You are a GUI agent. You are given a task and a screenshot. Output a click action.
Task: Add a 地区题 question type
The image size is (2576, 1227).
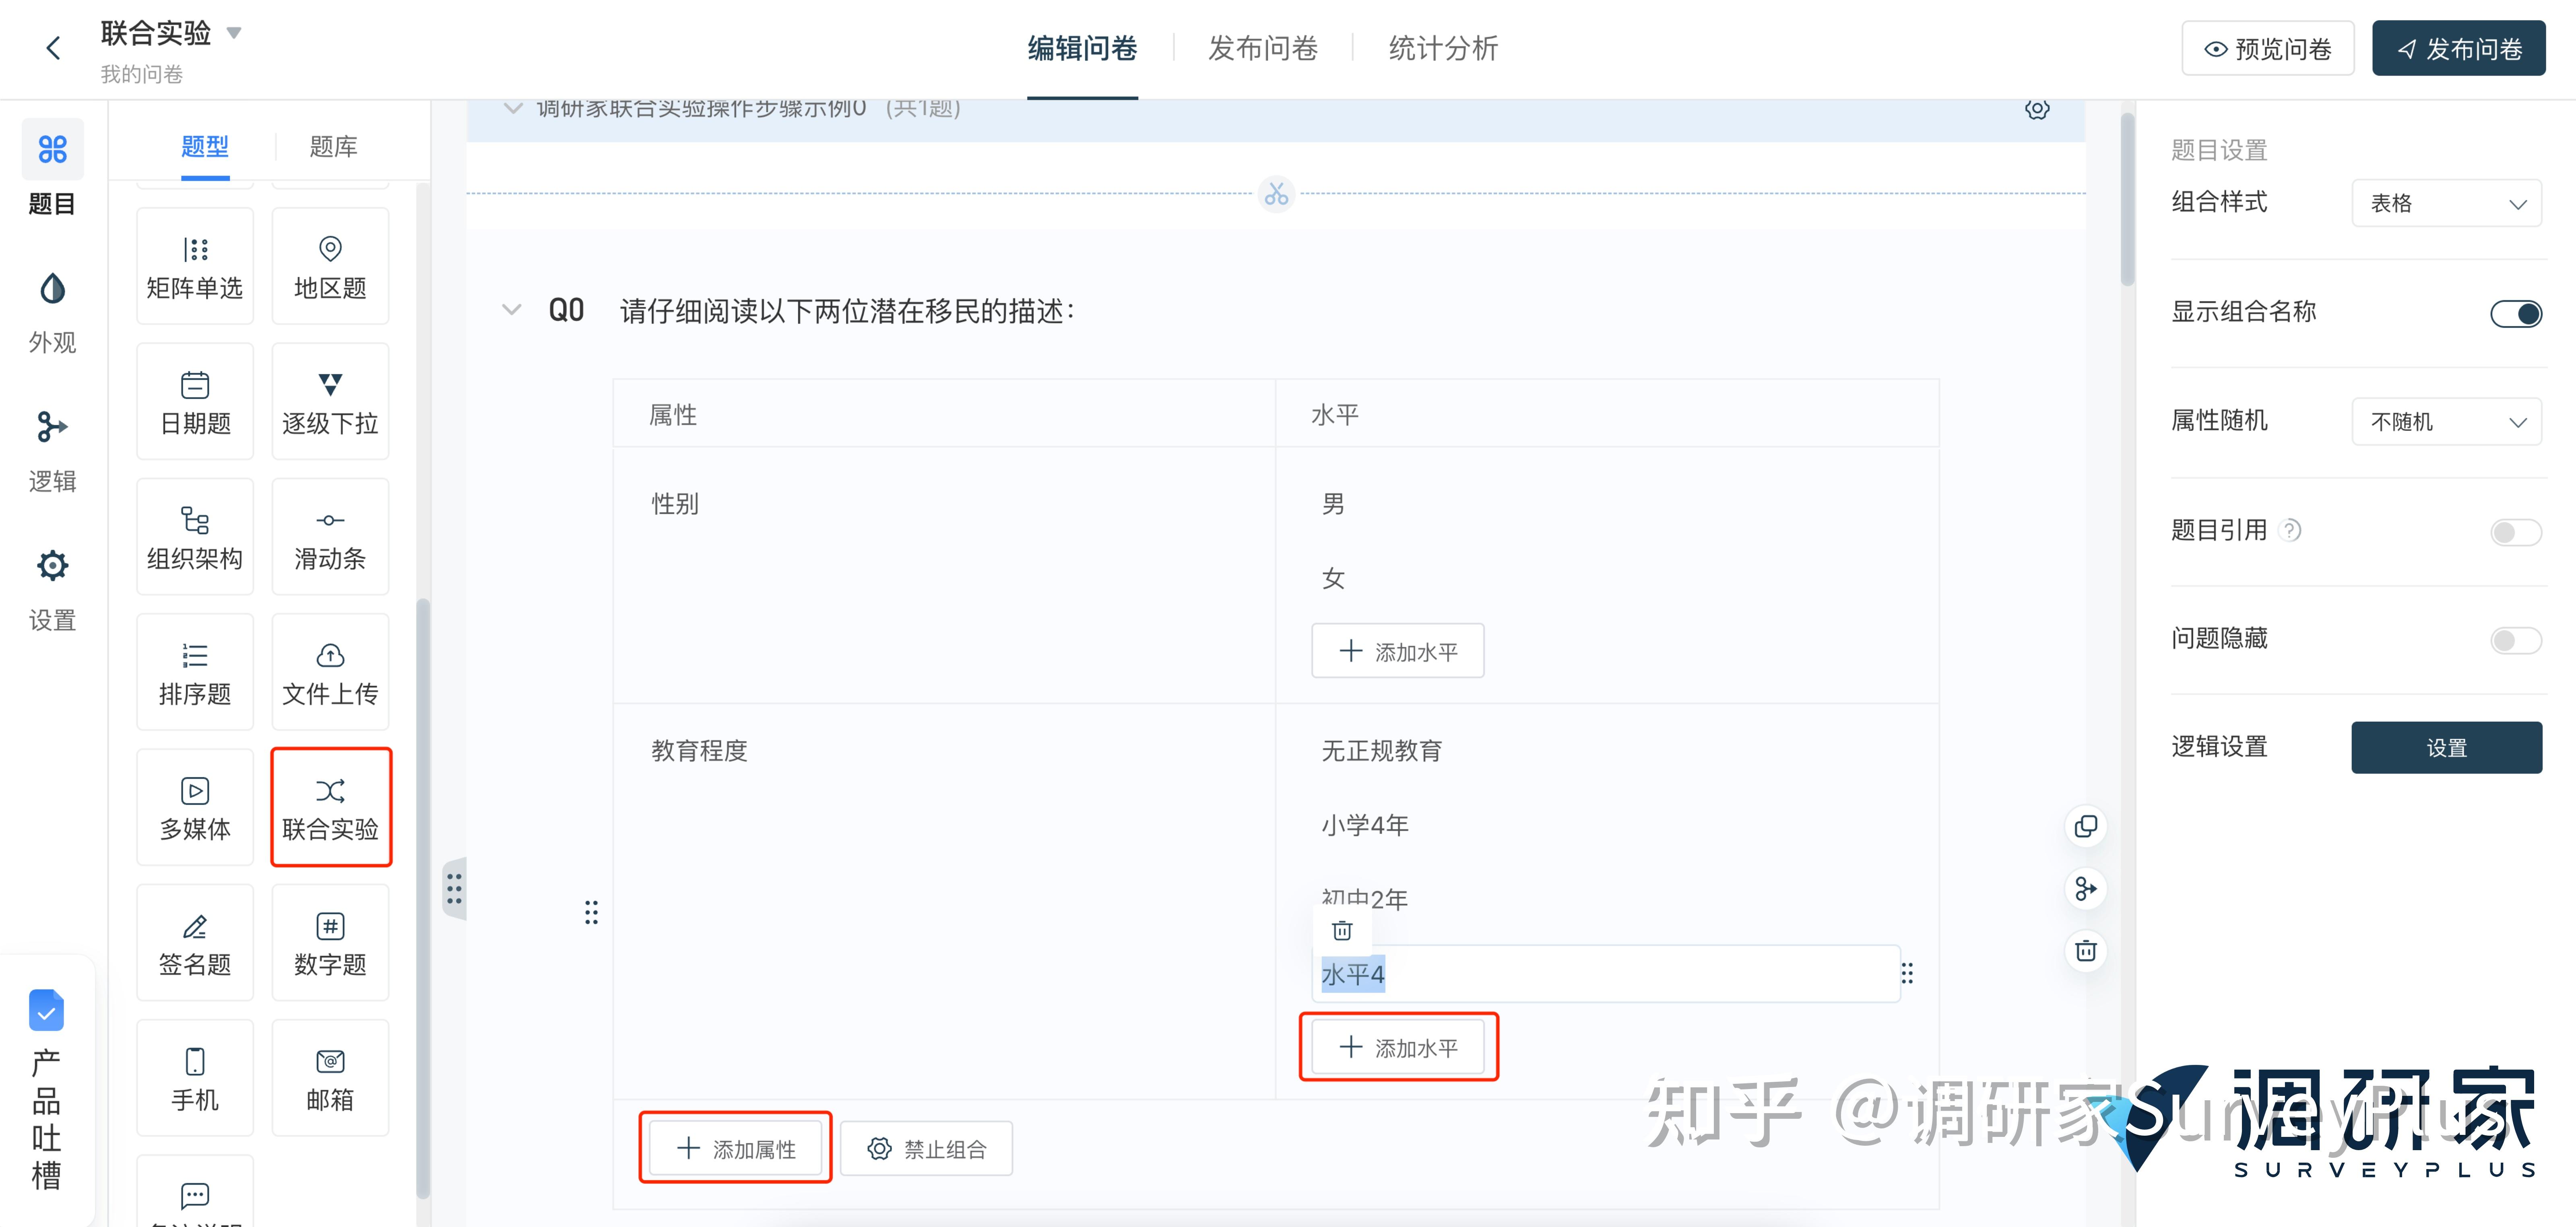coord(330,266)
